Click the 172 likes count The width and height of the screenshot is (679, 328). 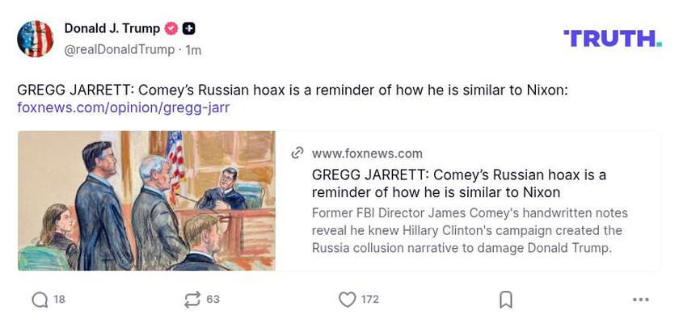pyautogui.click(x=370, y=300)
